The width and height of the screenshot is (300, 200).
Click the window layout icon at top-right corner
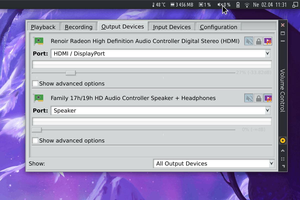click(x=295, y=4)
